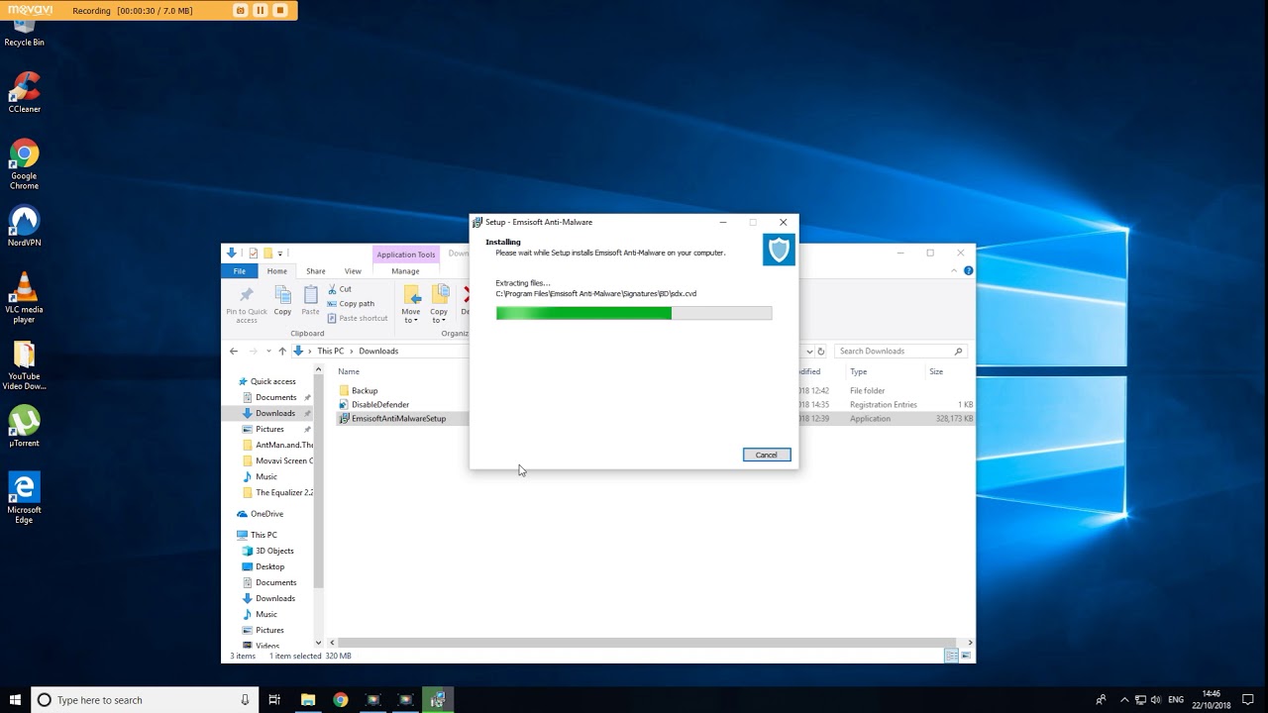This screenshot has width=1268, height=713.
Task: Select Quick access in navigation pane
Action: click(272, 381)
